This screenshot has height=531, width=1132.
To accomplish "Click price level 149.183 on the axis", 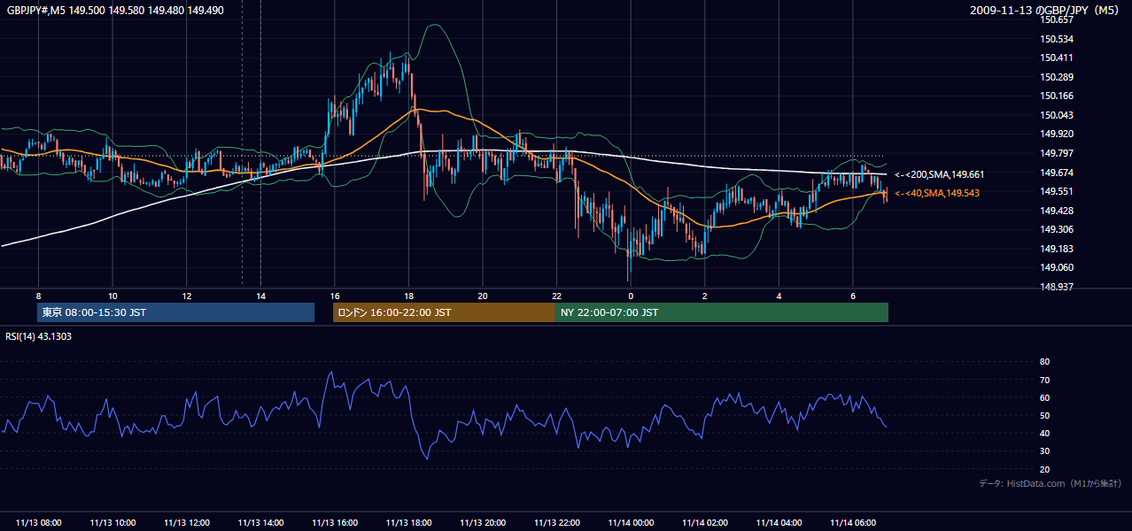I will 1056,249.
